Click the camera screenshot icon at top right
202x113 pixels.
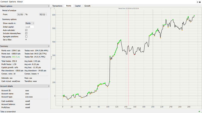pos(200,2)
